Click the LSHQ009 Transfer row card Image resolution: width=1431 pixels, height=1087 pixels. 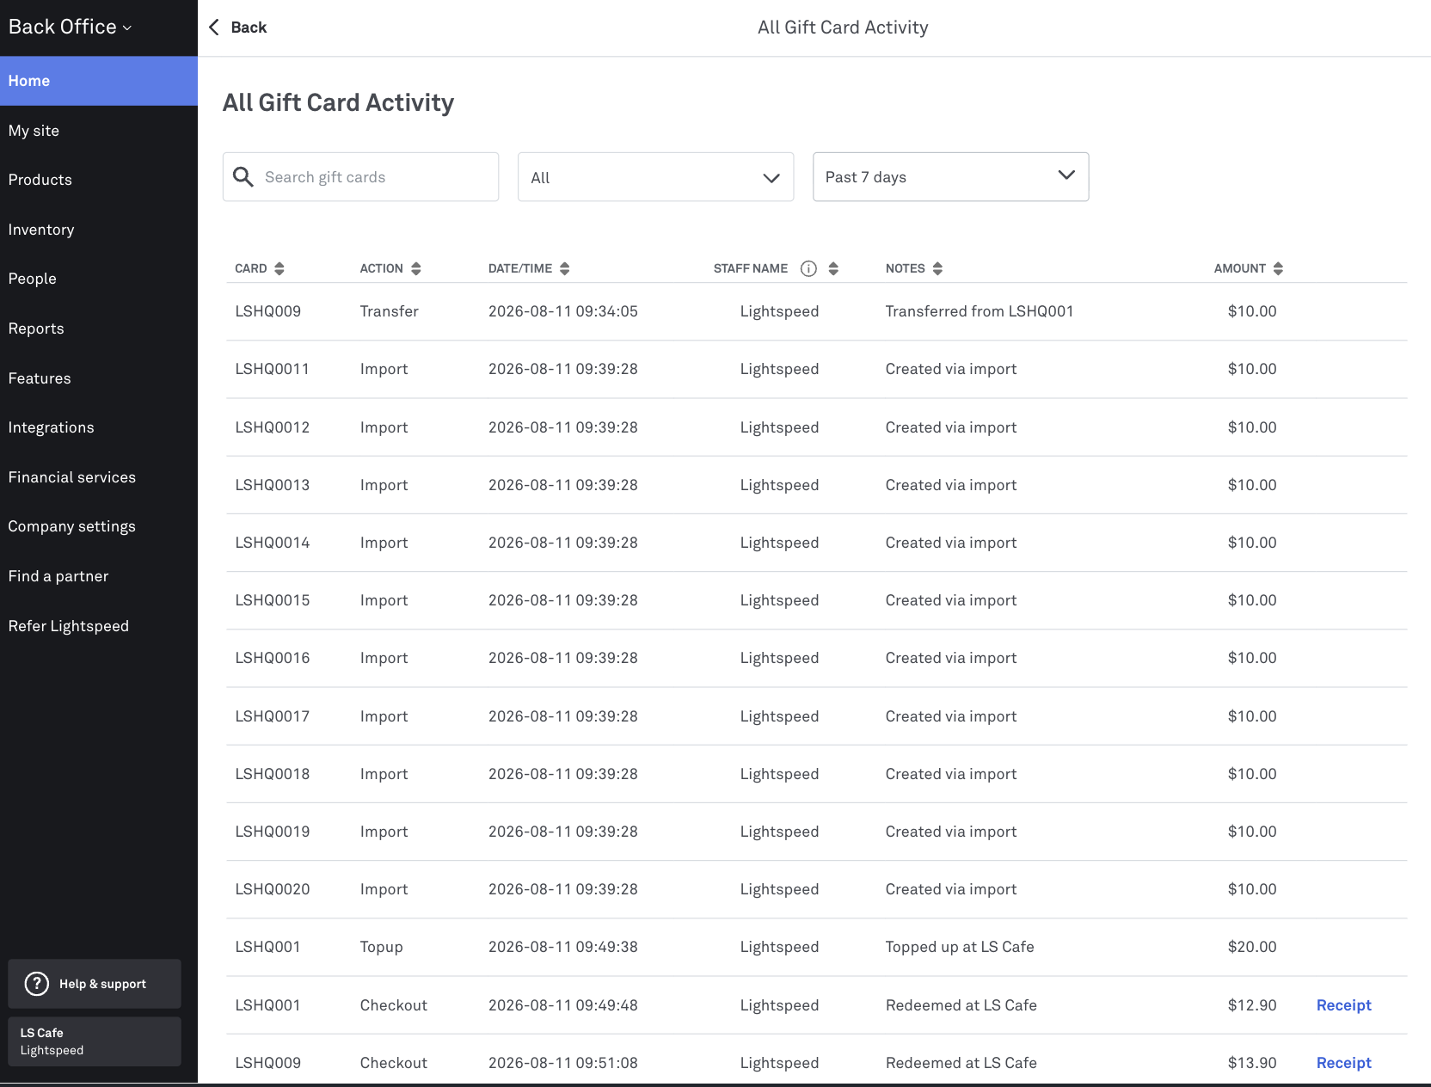[267, 311]
